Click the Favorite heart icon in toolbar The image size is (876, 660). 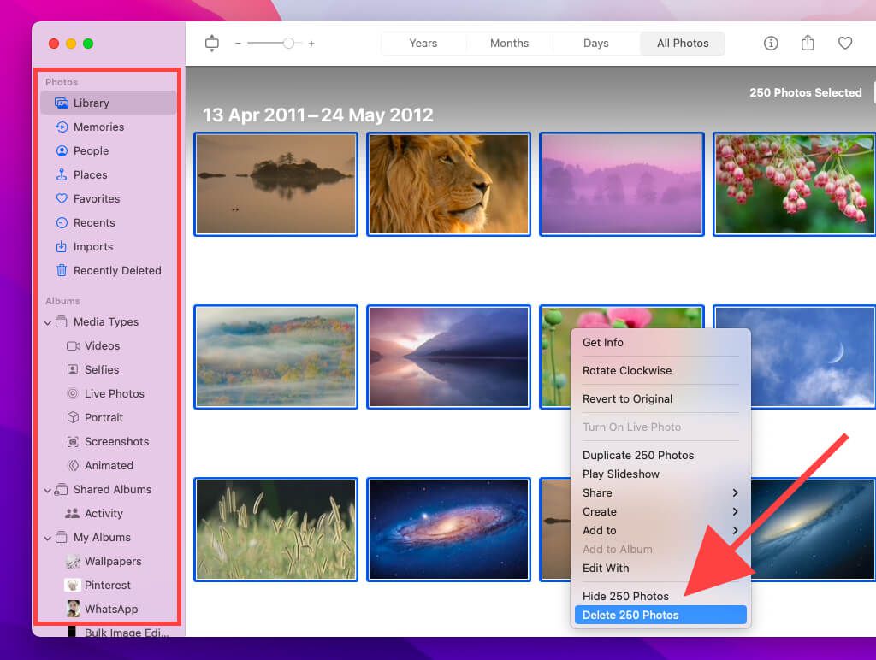point(845,44)
